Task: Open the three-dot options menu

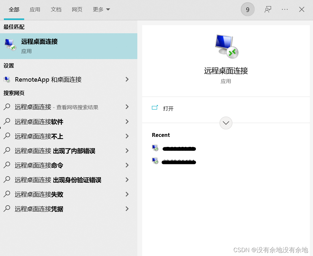Action: 285,9
